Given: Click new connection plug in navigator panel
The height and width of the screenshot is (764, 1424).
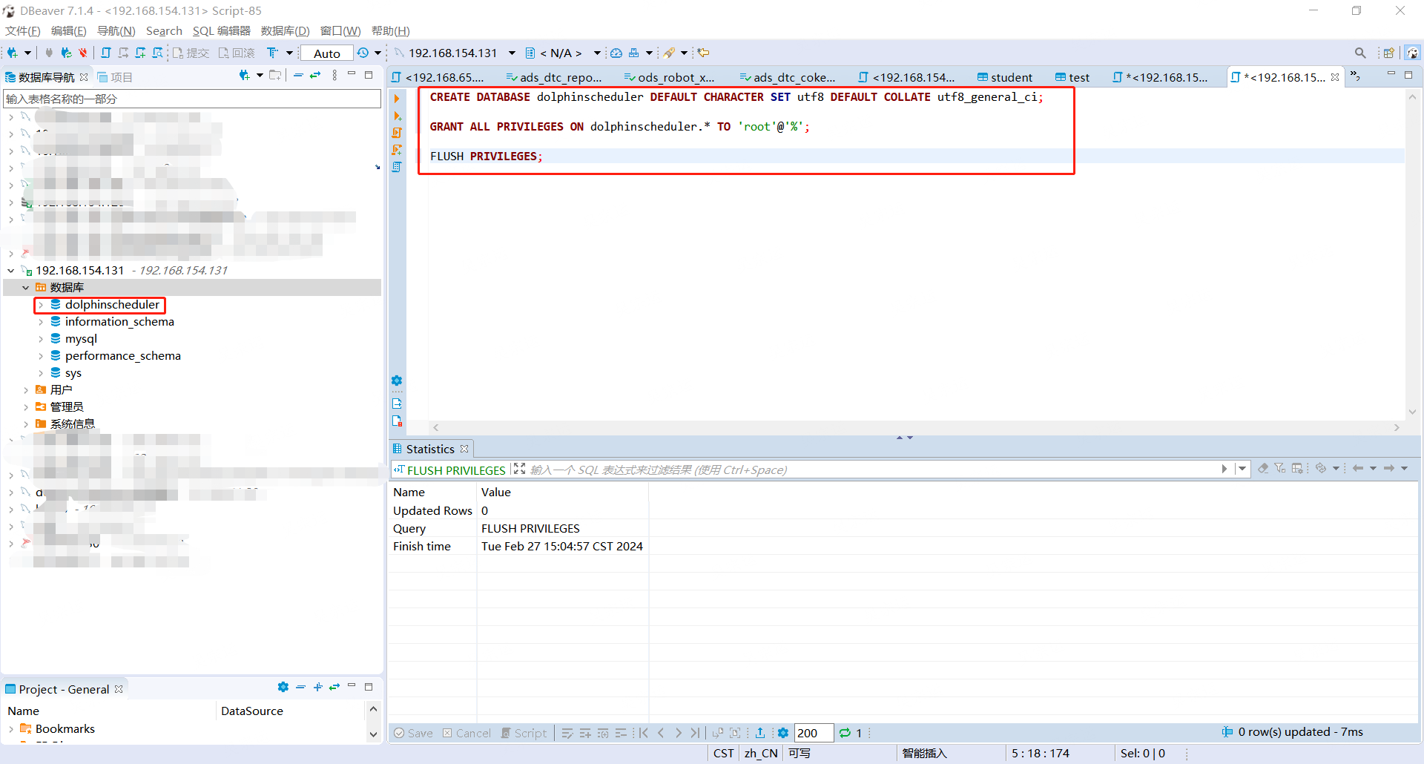Looking at the screenshot, I should 244,76.
